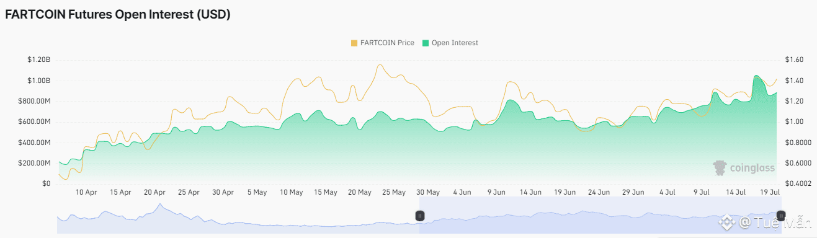
Task: Click the green Open Interest legend swatch
Action: tap(426, 43)
